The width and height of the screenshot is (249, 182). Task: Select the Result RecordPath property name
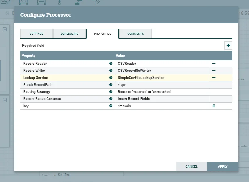tap(38, 85)
